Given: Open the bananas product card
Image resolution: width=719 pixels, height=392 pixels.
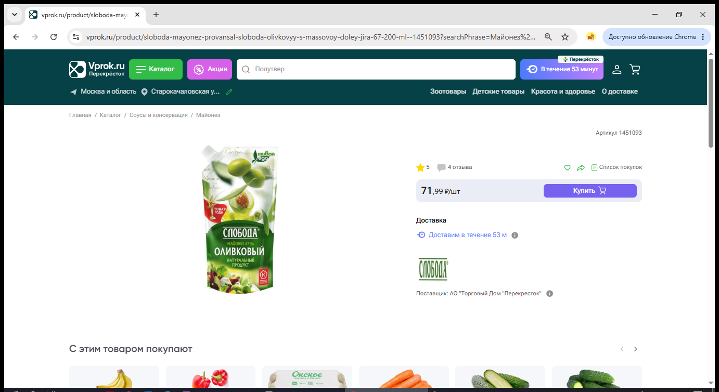Looking at the screenshot, I should point(114,377).
